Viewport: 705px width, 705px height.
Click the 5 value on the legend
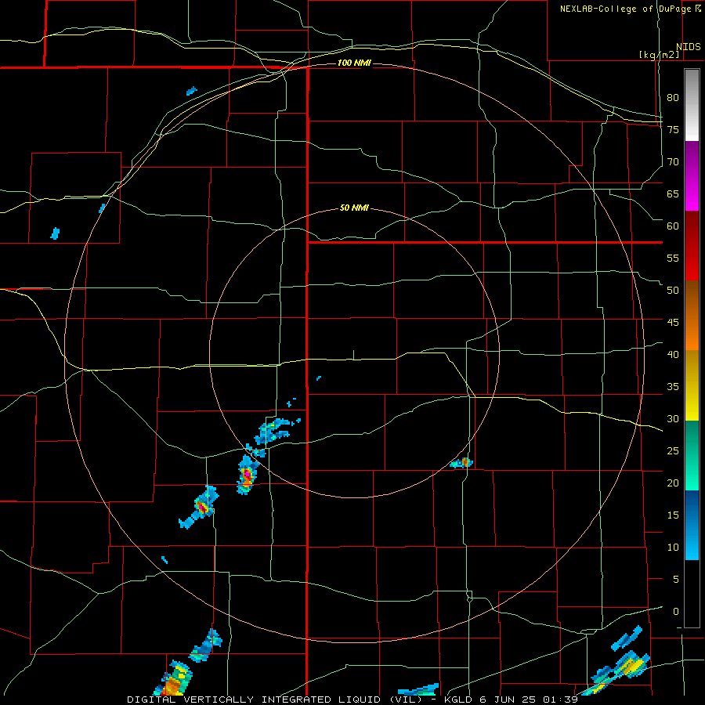tap(676, 580)
